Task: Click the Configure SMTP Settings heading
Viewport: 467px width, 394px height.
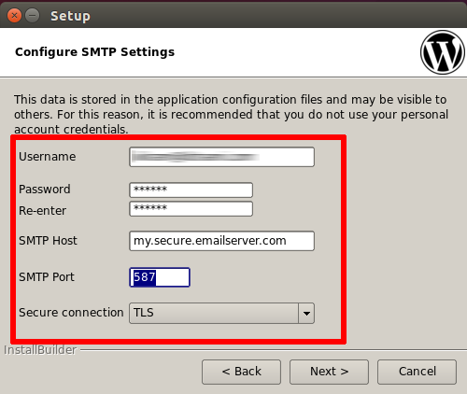Action: (95, 52)
